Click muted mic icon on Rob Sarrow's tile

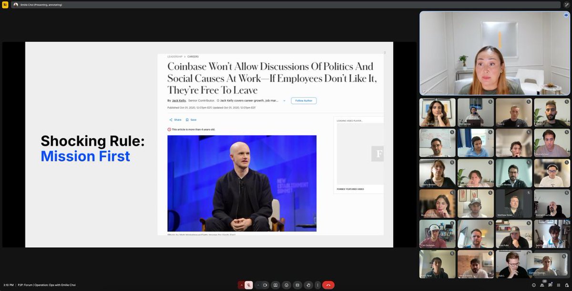tap(490, 102)
